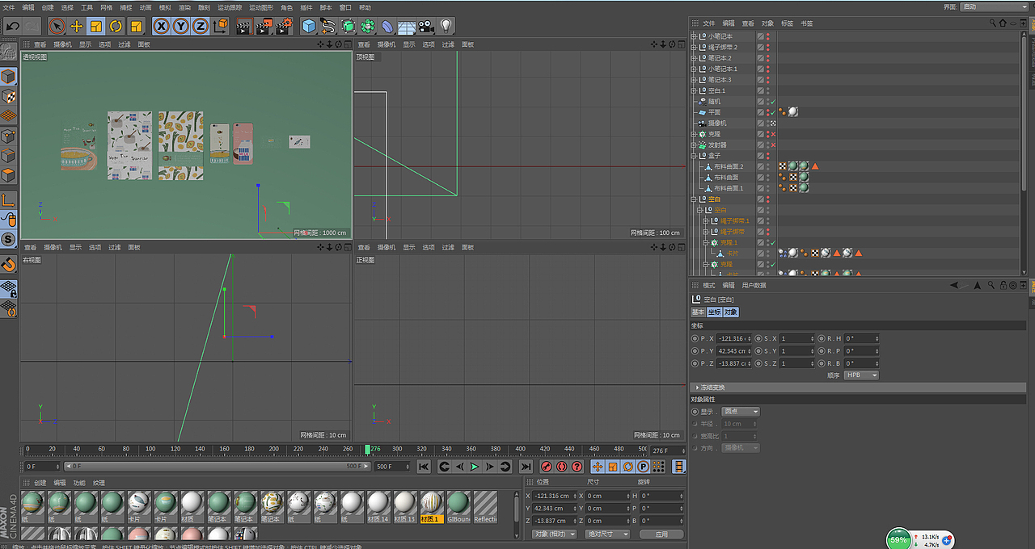Viewport: 1035px width, 549px height.
Task: Go to end of timeline
Action: click(526, 467)
